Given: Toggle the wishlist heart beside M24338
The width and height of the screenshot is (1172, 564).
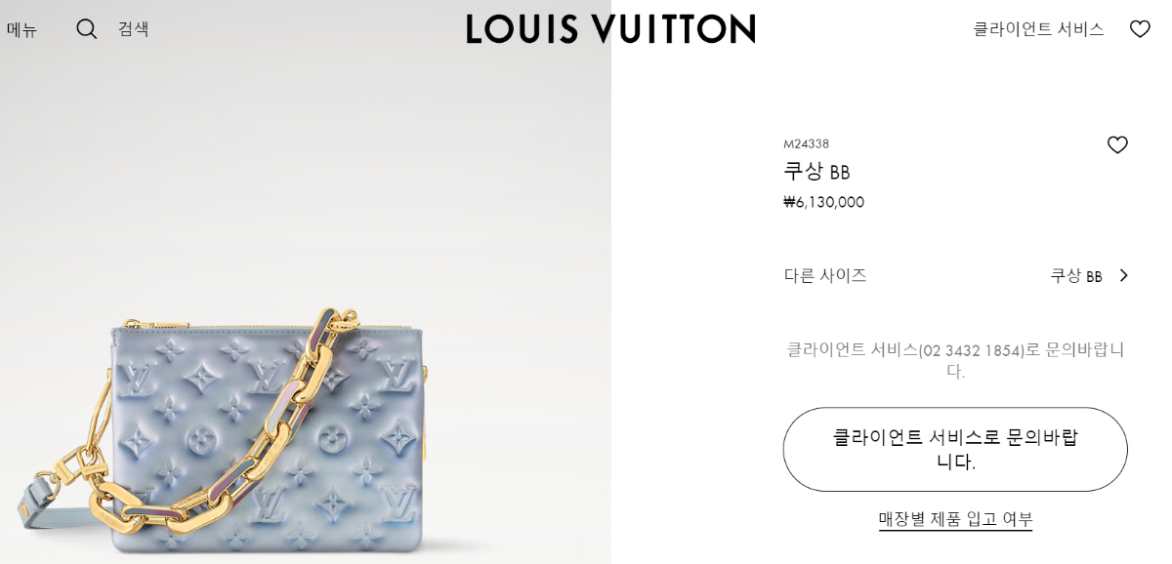Looking at the screenshot, I should click(x=1117, y=144).
